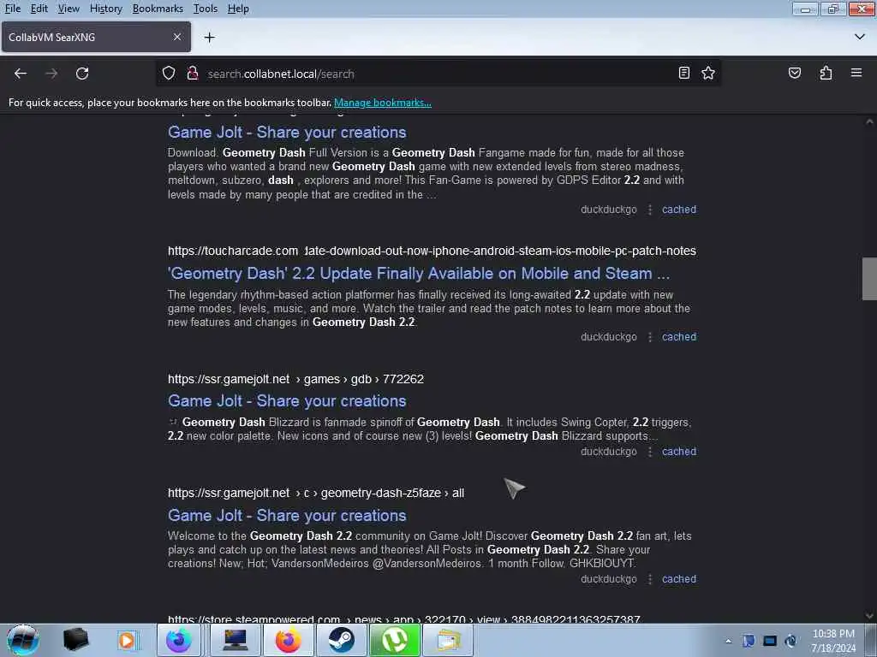Click the forward navigation arrow
This screenshot has width=877, height=657.
pos(51,74)
